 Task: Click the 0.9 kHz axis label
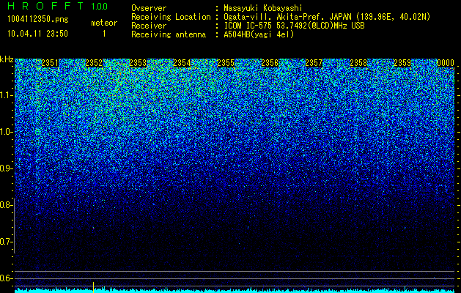[6, 168]
